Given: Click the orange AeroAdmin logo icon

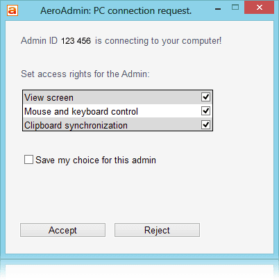Looking at the screenshot, I should click(x=12, y=10).
